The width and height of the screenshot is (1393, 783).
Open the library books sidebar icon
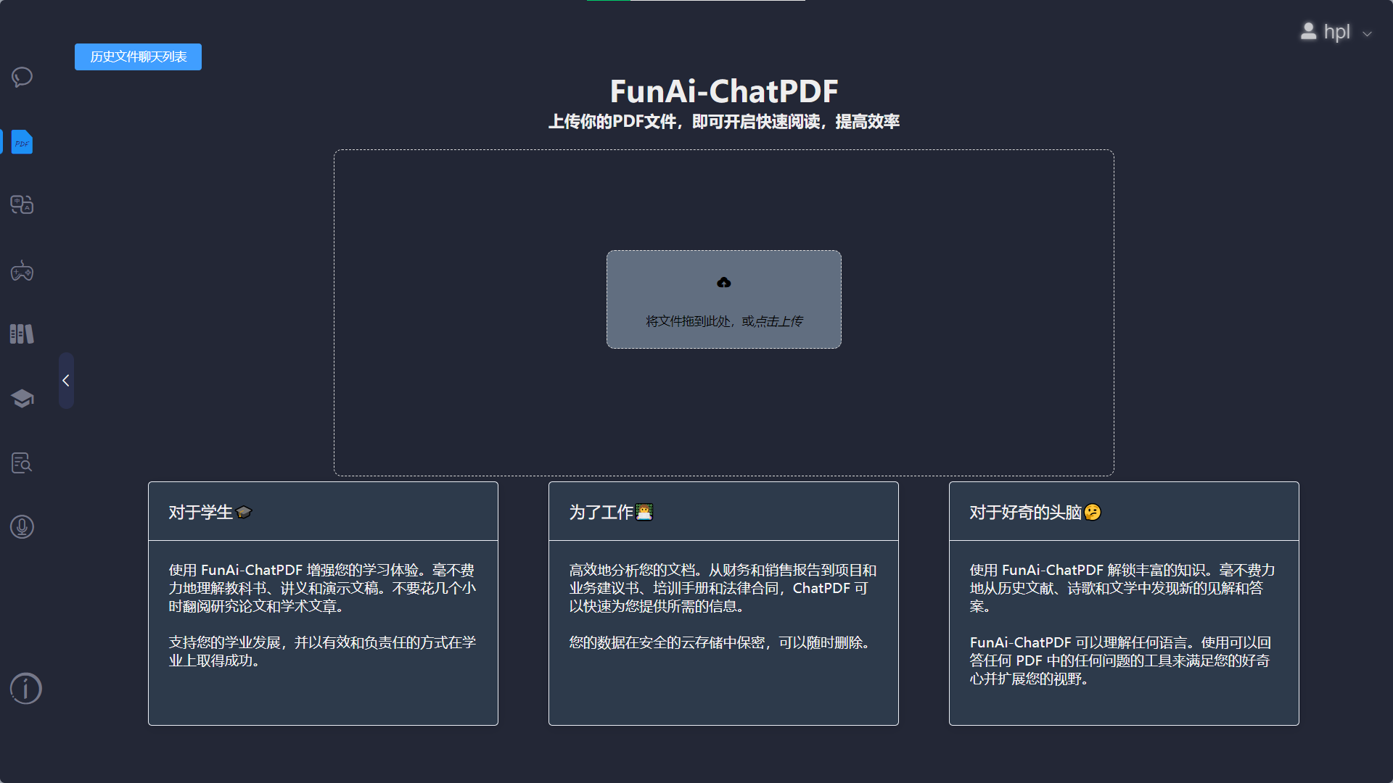pos(22,334)
